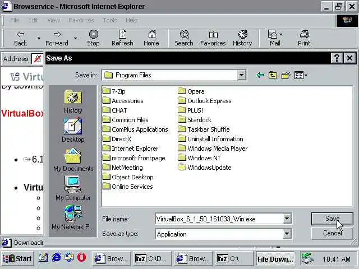The width and height of the screenshot is (359, 269).
Task: Go to Home with the toolbar icon
Action: [151, 38]
